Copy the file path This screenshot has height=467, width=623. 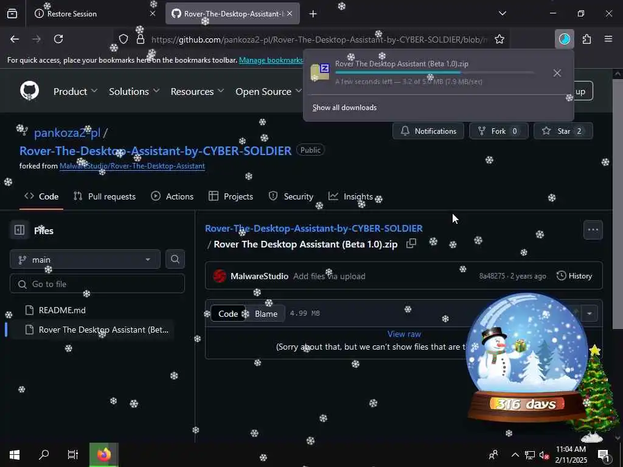click(411, 243)
